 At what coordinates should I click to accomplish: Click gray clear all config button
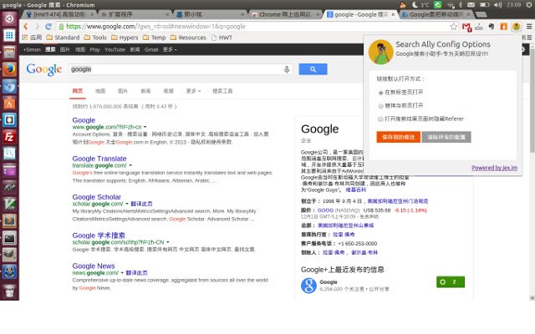point(446,137)
